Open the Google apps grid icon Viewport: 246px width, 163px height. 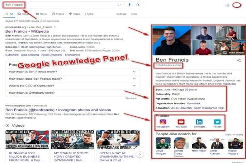227,5
